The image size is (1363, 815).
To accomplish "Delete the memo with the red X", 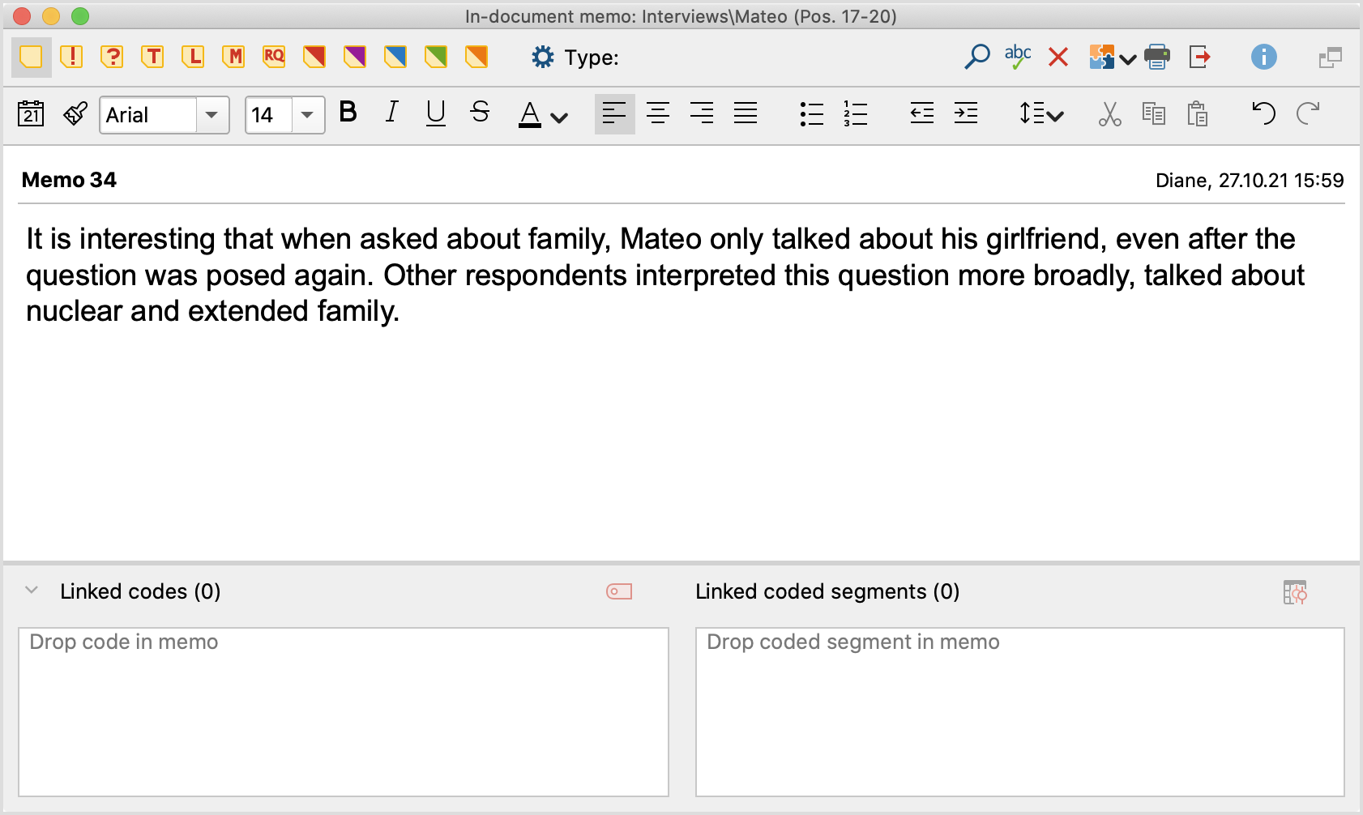I will point(1058,57).
